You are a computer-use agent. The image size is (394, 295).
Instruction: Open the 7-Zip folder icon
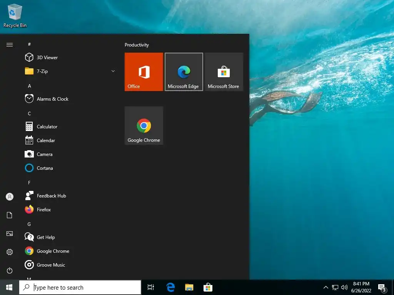click(29, 71)
